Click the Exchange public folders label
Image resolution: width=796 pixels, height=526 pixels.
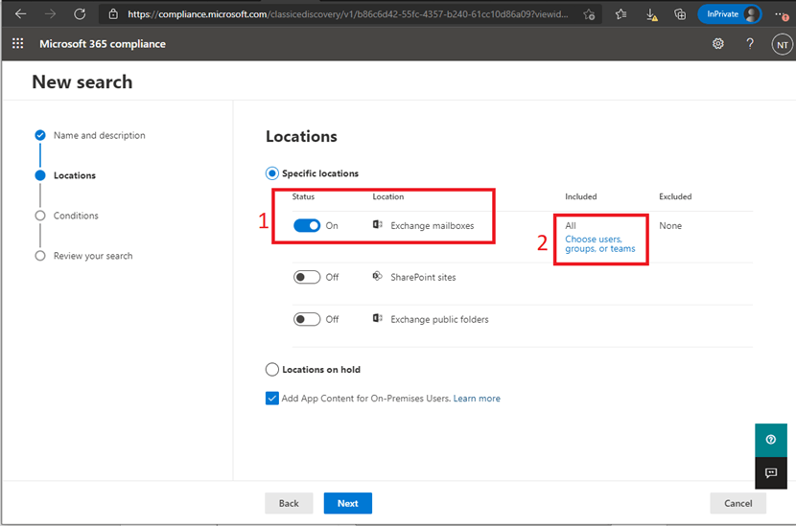(x=439, y=320)
